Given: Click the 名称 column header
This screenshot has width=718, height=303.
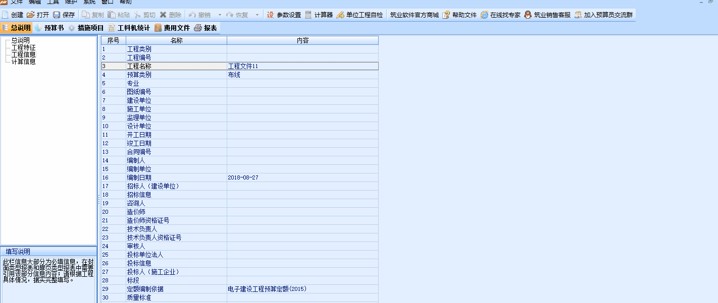Looking at the screenshot, I should click(x=176, y=40).
